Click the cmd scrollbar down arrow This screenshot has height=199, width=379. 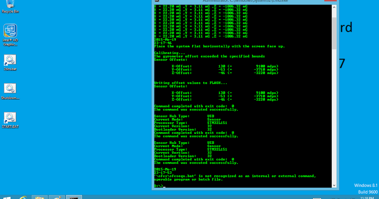pyautogui.click(x=334, y=185)
